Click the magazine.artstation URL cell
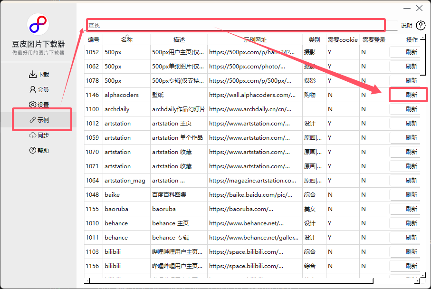The height and width of the screenshot is (289, 431). (x=255, y=181)
